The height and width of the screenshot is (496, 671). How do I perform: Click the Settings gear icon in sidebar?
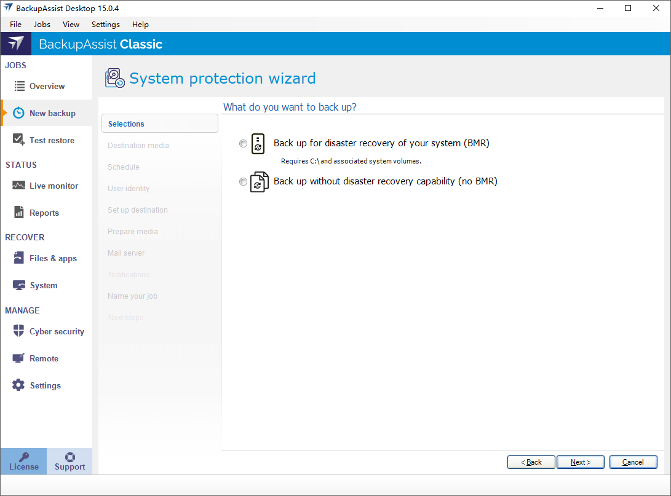(18, 385)
